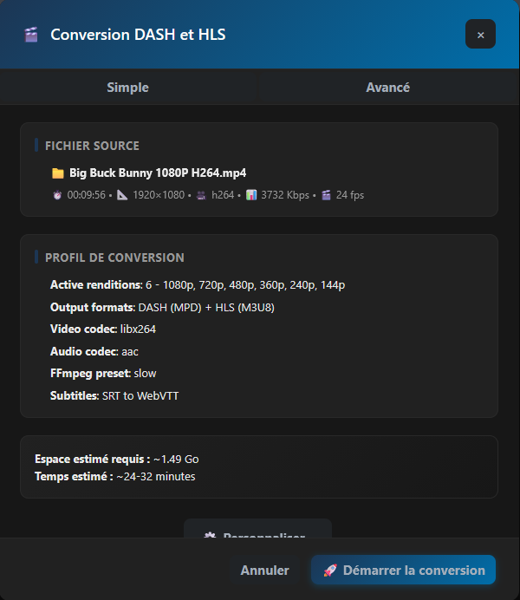Click the FFmpeg preset slow line
Viewport: 520px width, 600px height.
click(x=103, y=374)
